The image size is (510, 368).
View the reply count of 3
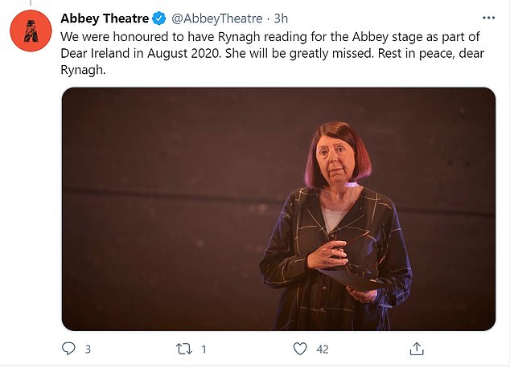88,350
